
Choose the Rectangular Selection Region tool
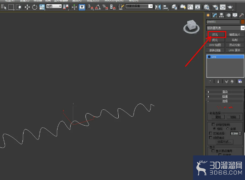click(11, 7)
